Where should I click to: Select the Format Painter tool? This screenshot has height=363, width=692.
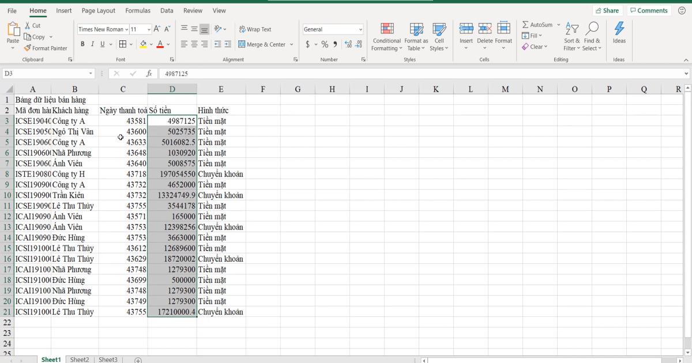click(x=46, y=48)
